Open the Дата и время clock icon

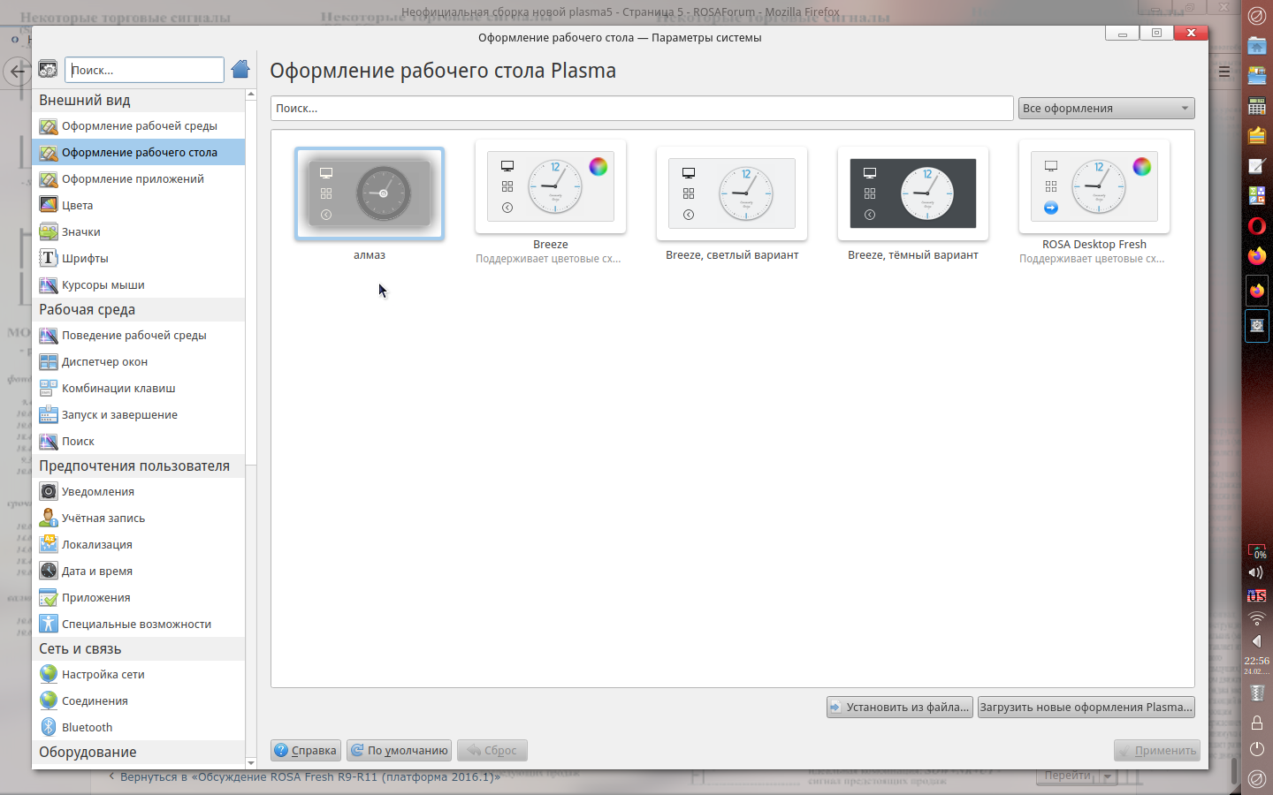49,571
